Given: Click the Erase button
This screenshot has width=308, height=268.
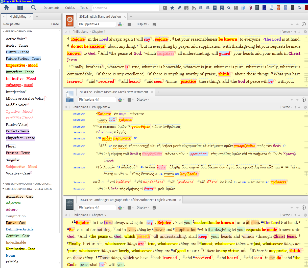Looking at the screenshot, I should pos(55,24).
